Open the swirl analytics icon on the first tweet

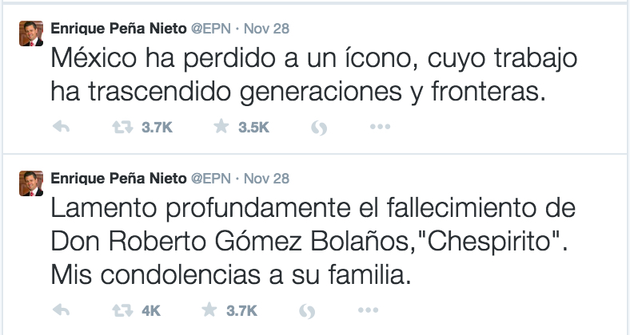click(x=319, y=128)
